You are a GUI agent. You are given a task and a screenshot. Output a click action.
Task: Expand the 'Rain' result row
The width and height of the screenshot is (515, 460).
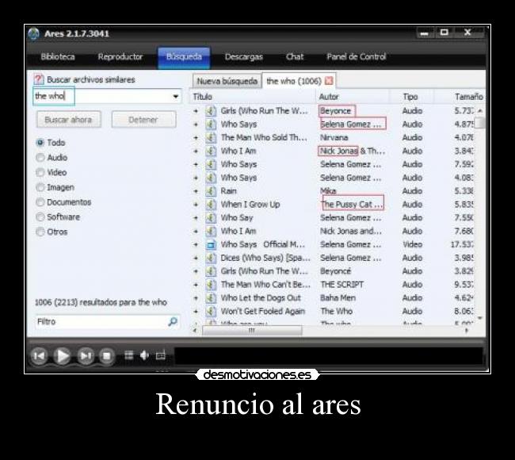[x=196, y=191]
